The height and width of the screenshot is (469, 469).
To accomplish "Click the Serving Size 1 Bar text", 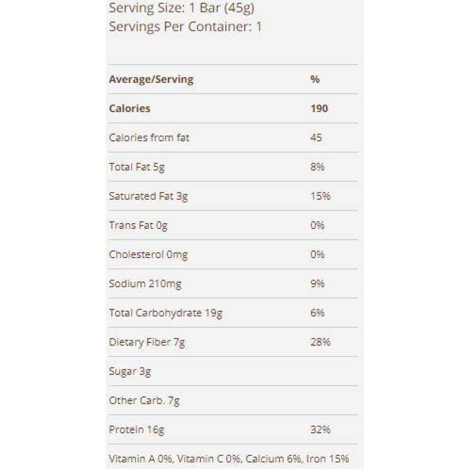I will tap(181, 9).
